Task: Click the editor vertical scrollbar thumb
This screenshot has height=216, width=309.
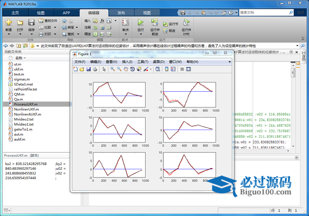Action: pyautogui.click(x=293, y=73)
